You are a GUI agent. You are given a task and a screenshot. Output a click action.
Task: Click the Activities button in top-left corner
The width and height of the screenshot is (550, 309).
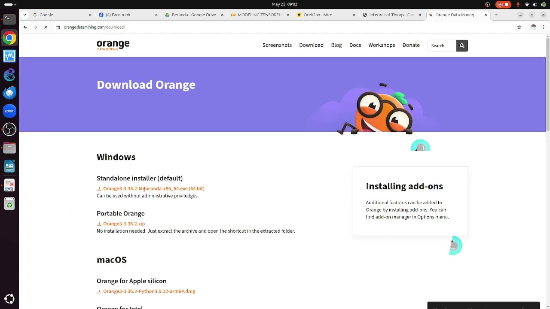tap(9, 4)
